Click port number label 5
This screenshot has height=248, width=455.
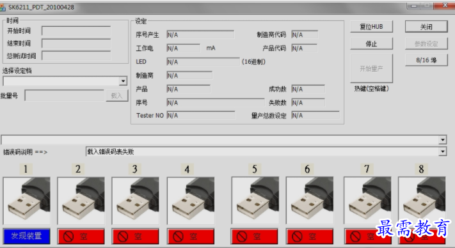pos(255,169)
